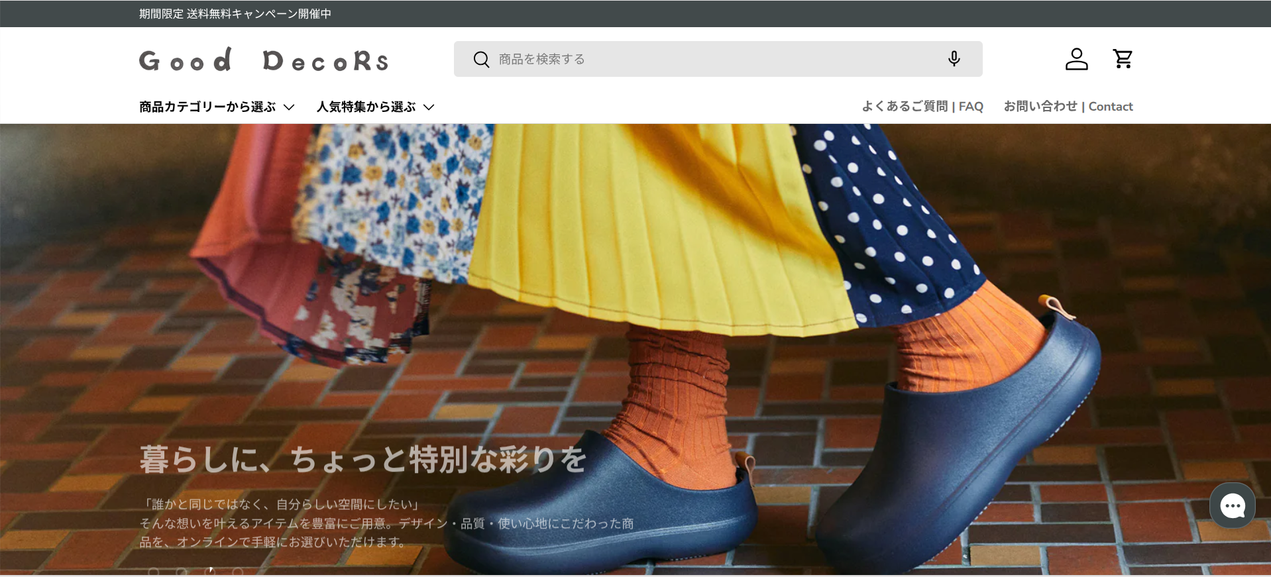Open the 人気特集から選ぶ menu
This screenshot has width=1271, height=577.
point(366,107)
